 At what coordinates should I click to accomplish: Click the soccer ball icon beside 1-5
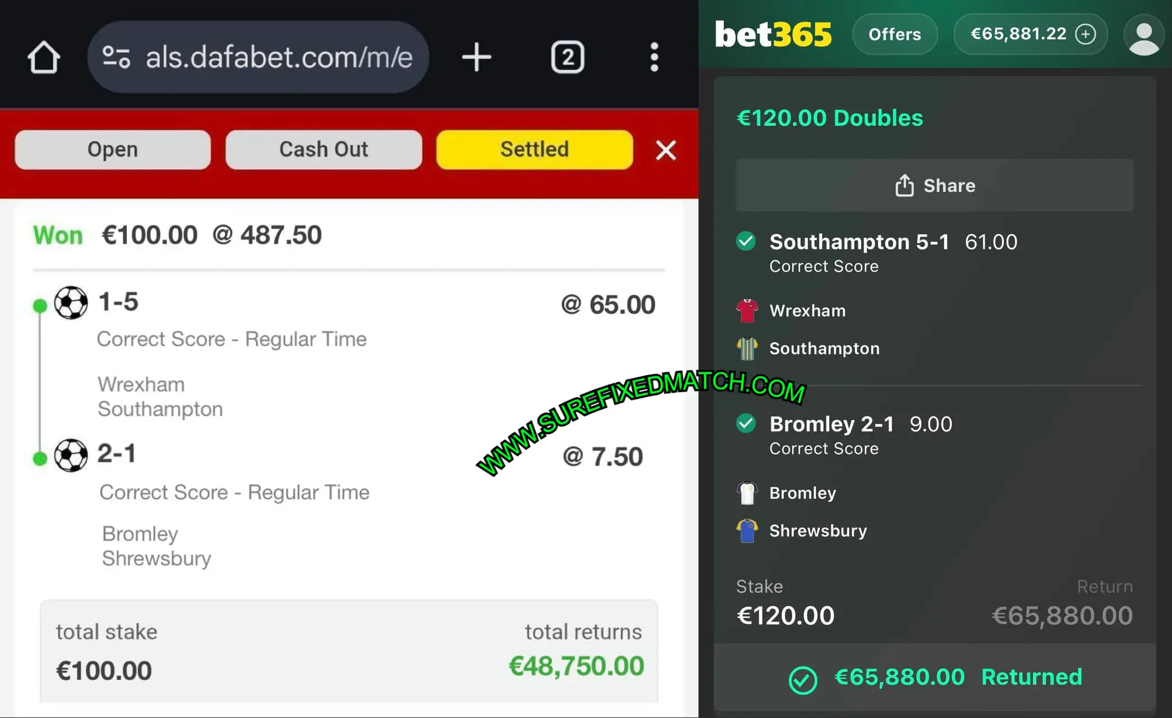tap(71, 303)
